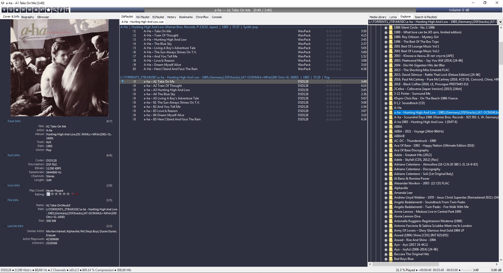The width and height of the screenshot is (503, 273).
Task: Switch to the Biography tab
Action: point(28,17)
